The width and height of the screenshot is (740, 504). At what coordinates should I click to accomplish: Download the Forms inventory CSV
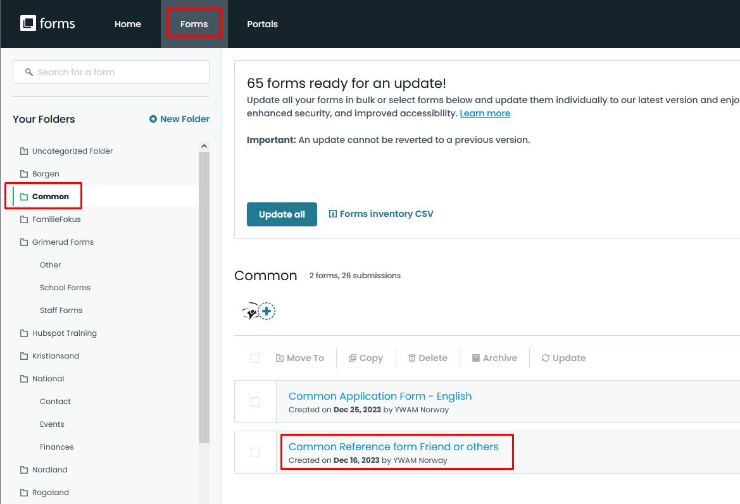tap(381, 214)
